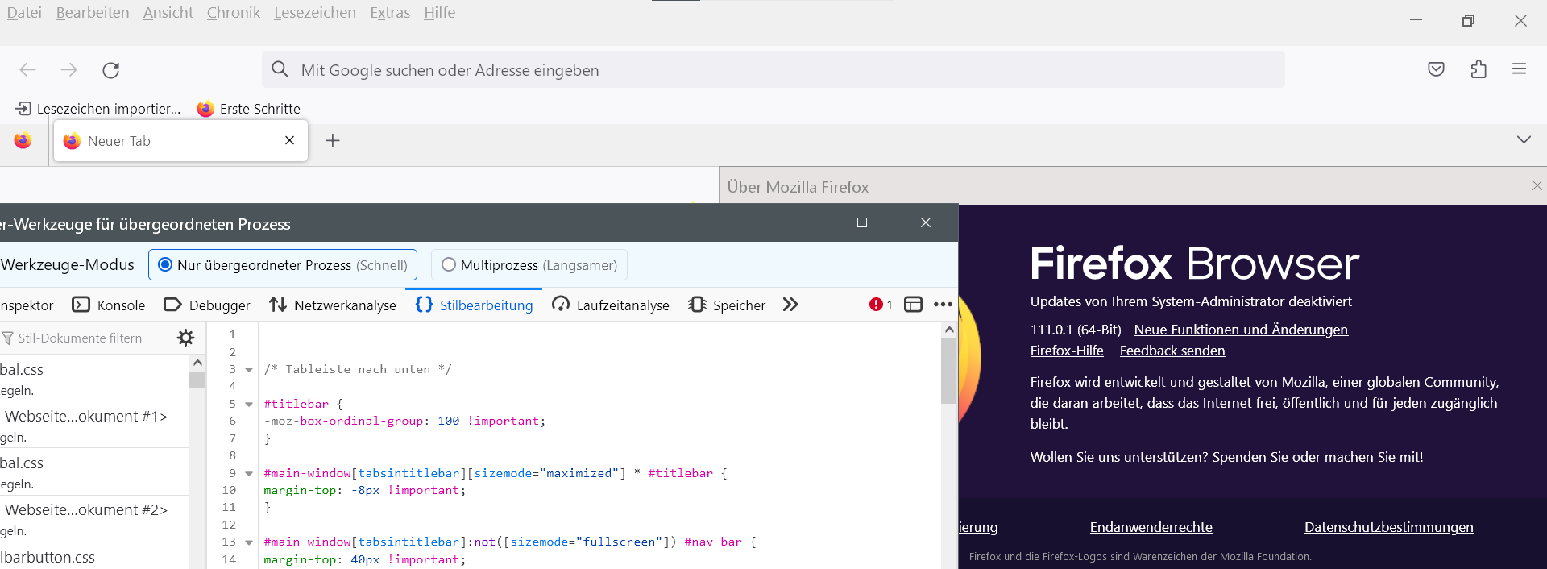Screen dimensions: 1547x569
Task: Click the new tab plus button
Action: click(x=333, y=141)
